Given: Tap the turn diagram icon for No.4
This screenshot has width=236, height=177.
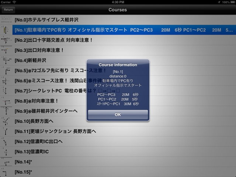Looking at the screenshot, I should pos(6,60).
